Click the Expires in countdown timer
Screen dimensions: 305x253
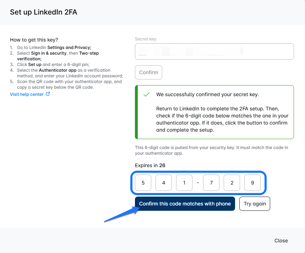[150, 165]
